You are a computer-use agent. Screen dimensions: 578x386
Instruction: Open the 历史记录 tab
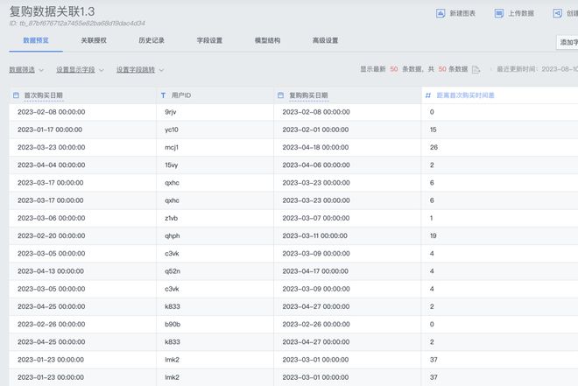(x=152, y=40)
